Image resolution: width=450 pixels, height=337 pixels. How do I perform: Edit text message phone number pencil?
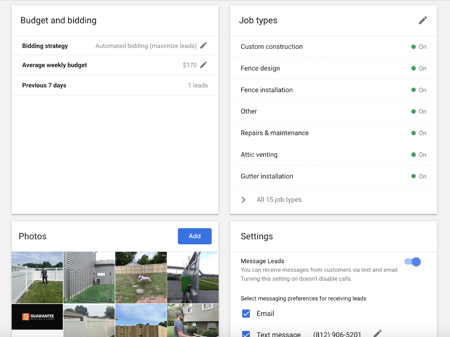pyautogui.click(x=377, y=333)
